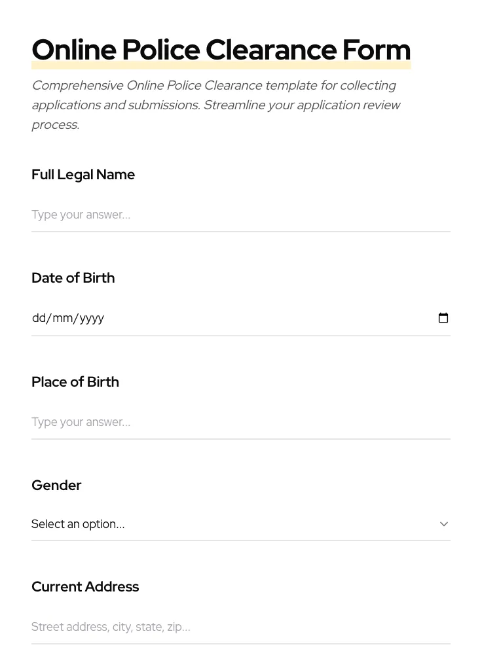The height and width of the screenshot is (670, 482).
Task: Click the Full Legal Name label
Action: (83, 175)
